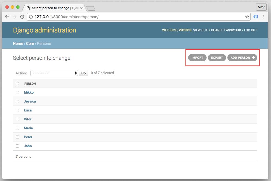271x181 pixels.
Task: Open the Erica person record
Action: point(28,110)
